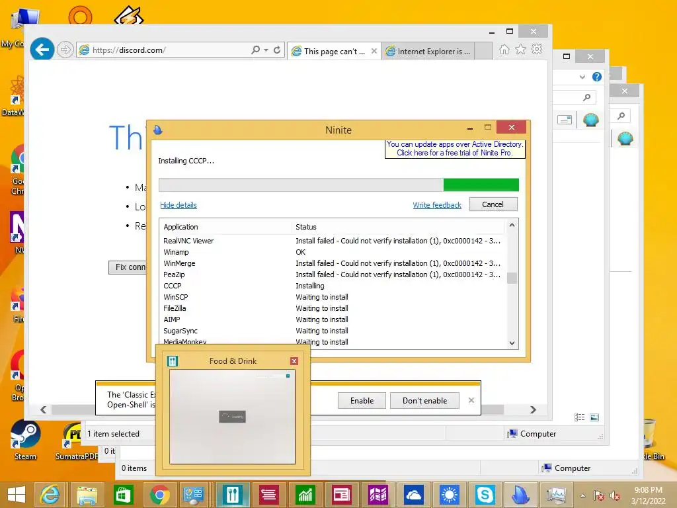Image resolution: width=677 pixels, height=508 pixels.
Task: Click the Explorer window search magnifier
Action: click(x=586, y=97)
